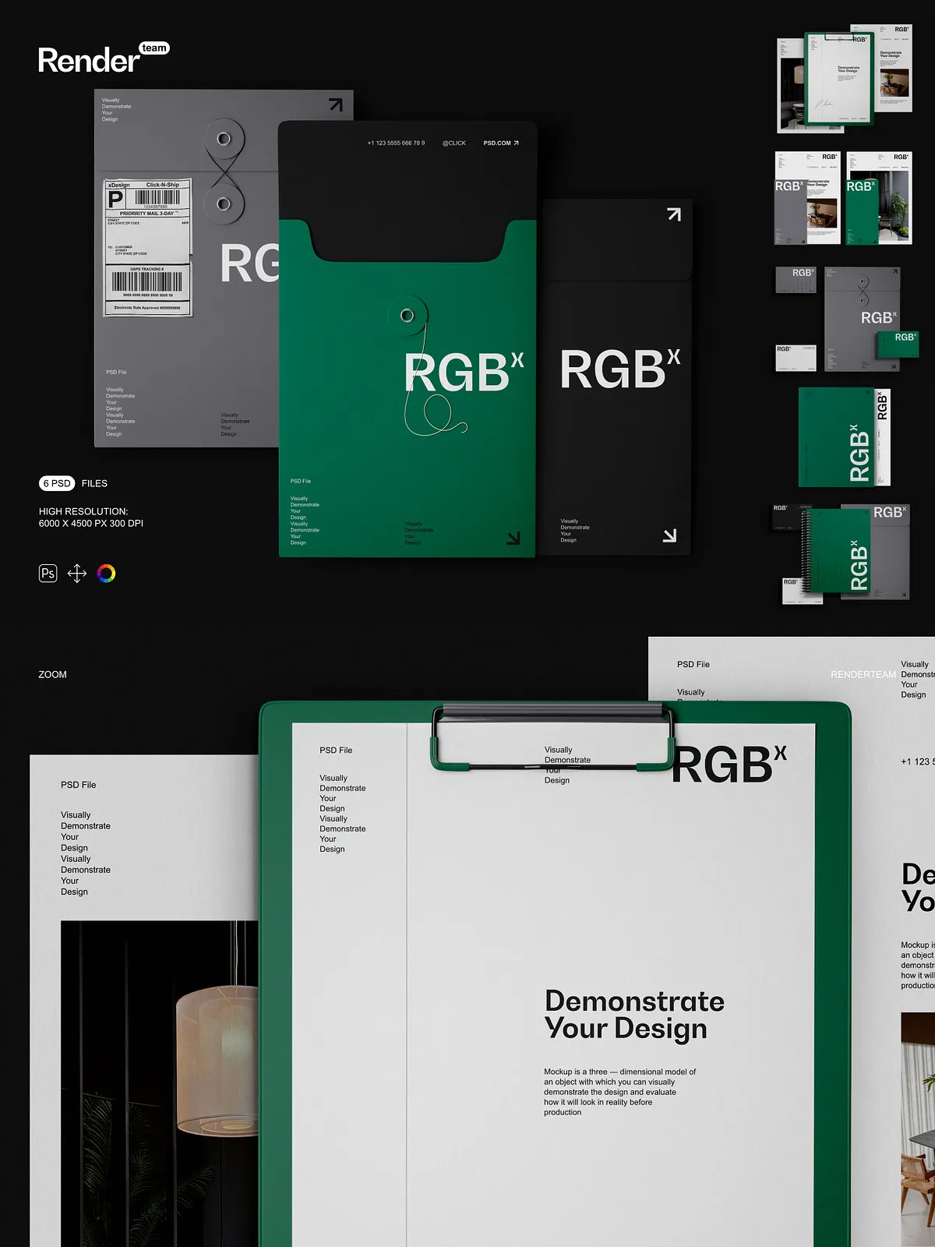Select the two letterheads thumbnail
This screenshot has width=935, height=1247.
[x=843, y=199]
